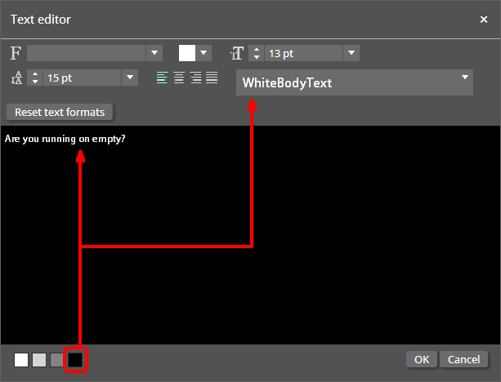The width and height of the screenshot is (501, 382).
Task: Click the line spacing icon
Action: [x=17, y=78]
